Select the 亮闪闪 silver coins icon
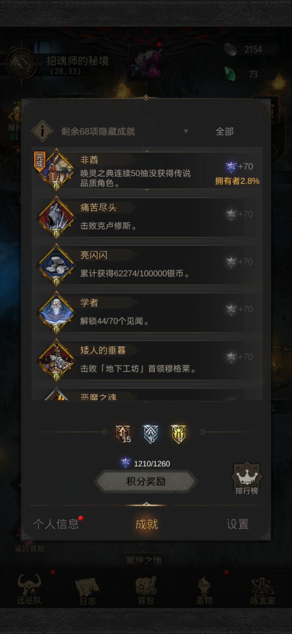The width and height of the screenshot is (292, 634). point(56,265)
